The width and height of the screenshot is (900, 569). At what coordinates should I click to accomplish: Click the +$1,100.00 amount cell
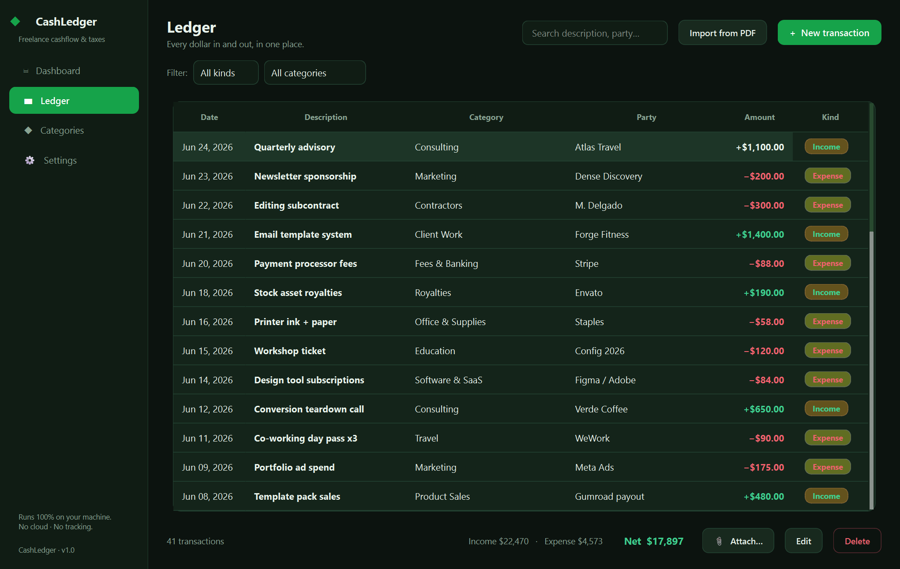click(x=760, y=147)
